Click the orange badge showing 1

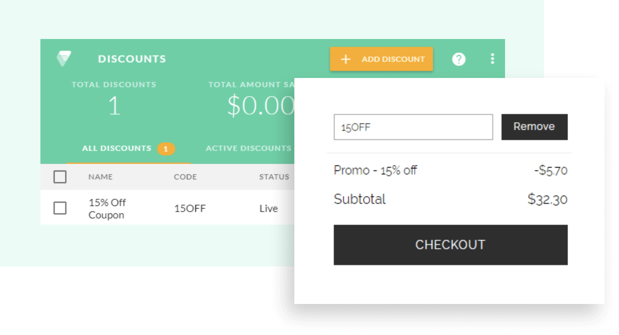coord(166,148)
